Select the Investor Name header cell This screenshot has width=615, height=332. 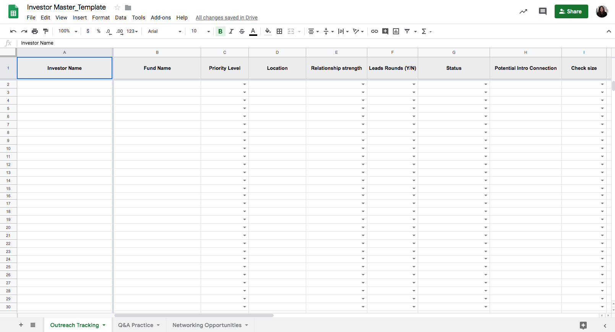(65, 68)
